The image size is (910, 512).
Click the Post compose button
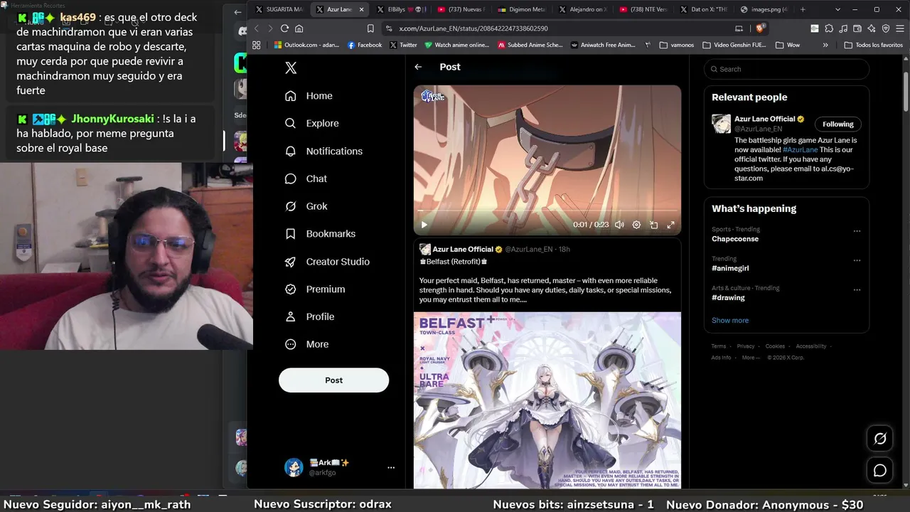point(333,380)
